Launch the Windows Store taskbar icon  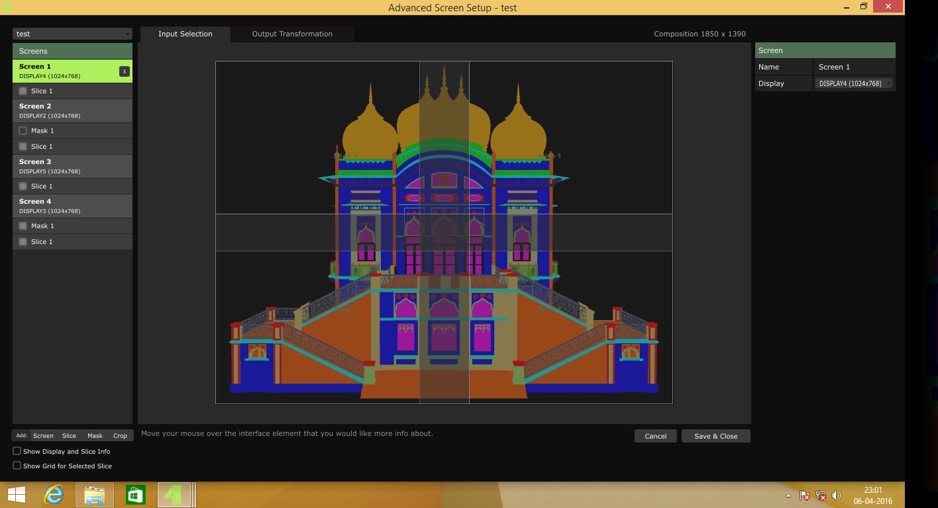click(135, 495)
